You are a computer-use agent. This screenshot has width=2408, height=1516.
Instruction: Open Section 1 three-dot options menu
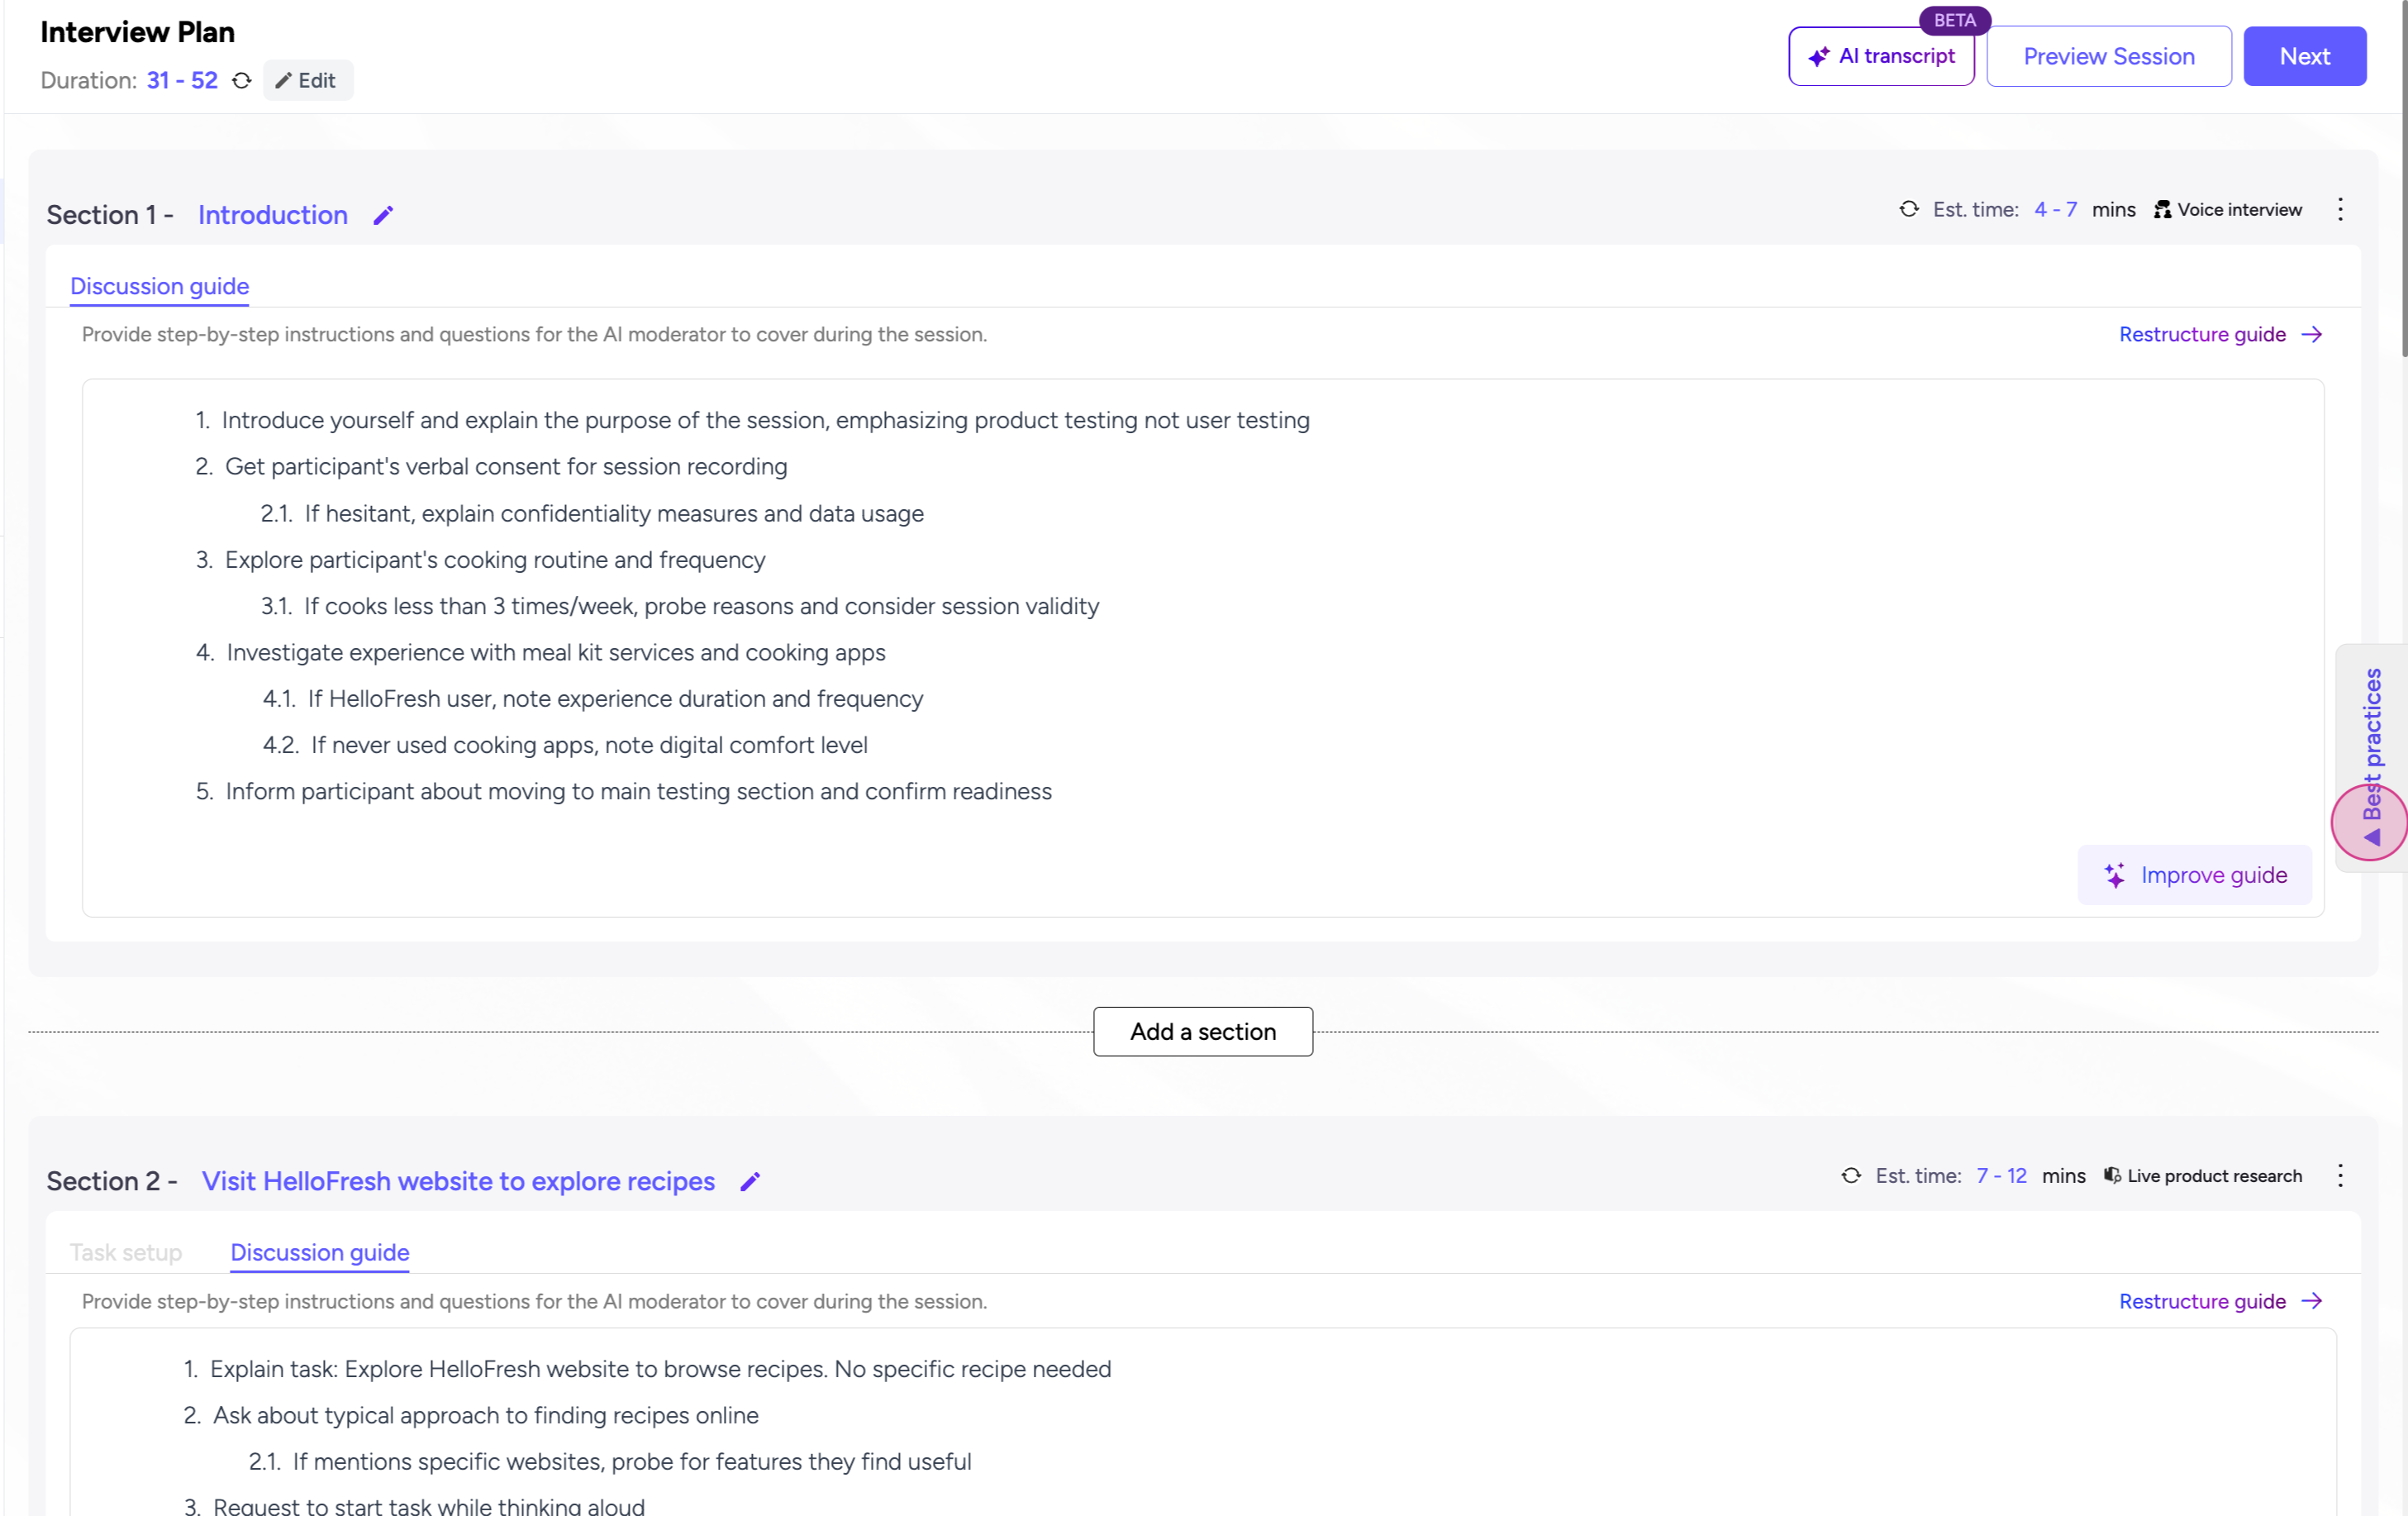(x=2340, y=209)
